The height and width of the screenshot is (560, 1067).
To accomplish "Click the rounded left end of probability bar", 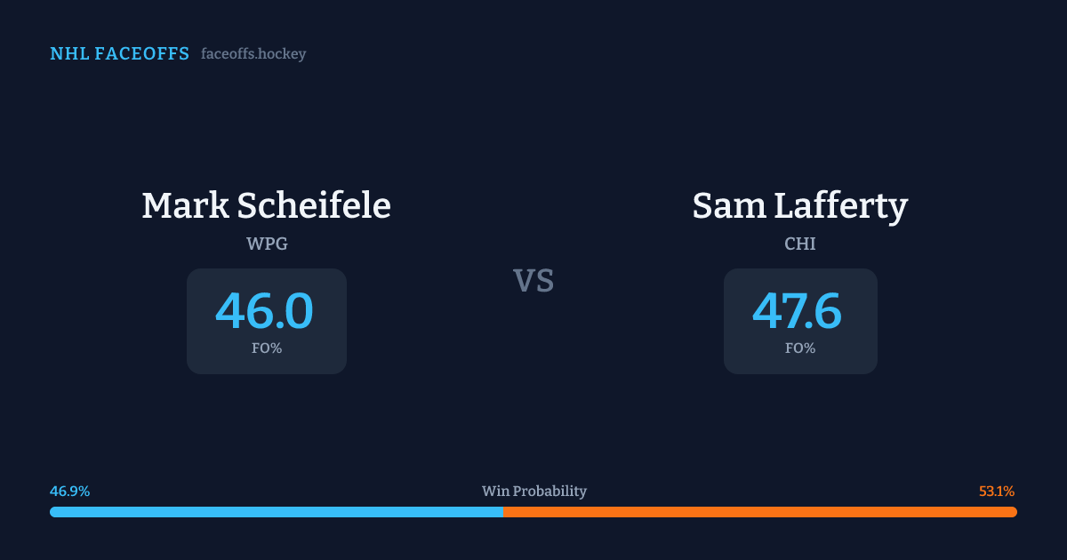I will click(53, 512).
